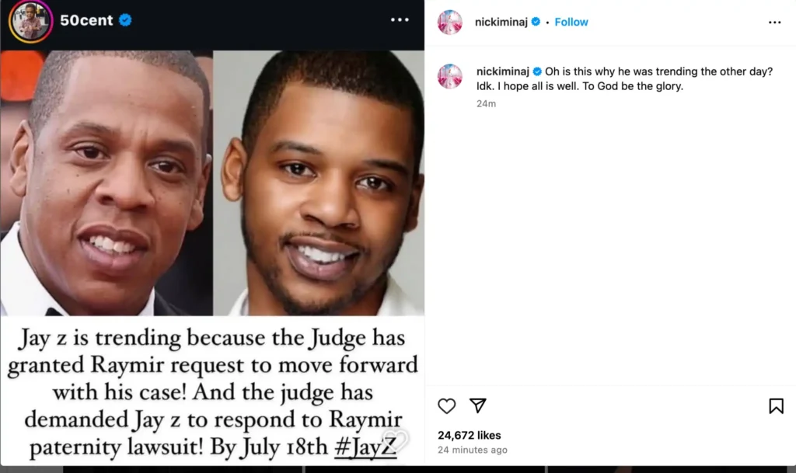
Task: Click the 24 minutes ago timestamp
Action: (473, 450)
